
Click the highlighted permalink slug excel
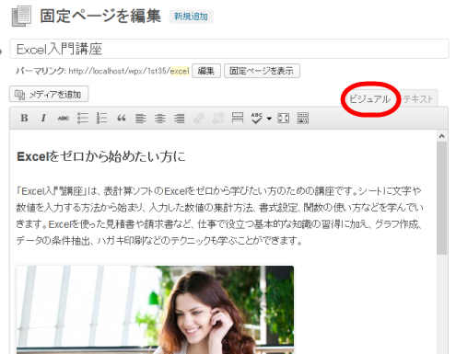pyautogui.click(x=180, y=71)
